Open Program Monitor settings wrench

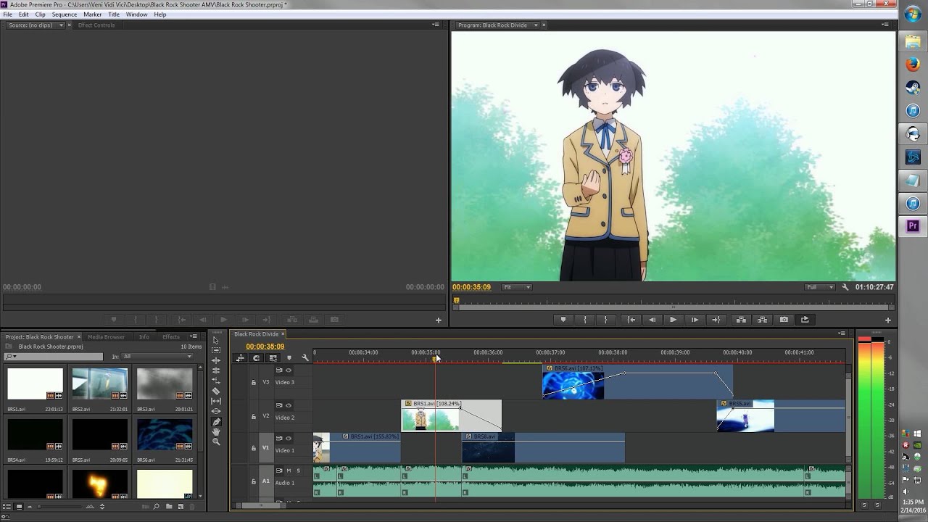[845, 287]
